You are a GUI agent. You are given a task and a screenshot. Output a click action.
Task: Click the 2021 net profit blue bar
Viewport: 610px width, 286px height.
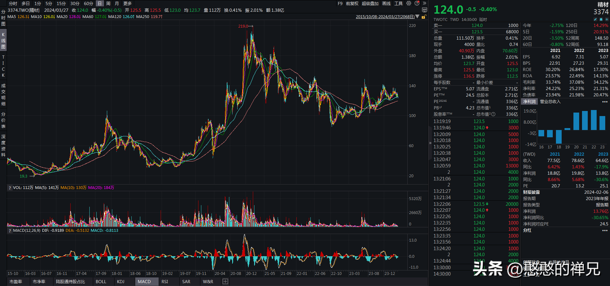click(585, 120)
